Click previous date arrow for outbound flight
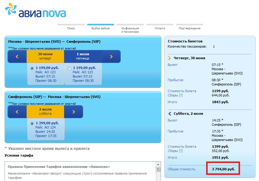This screenshot has width=259, height=181. point(17,56)
